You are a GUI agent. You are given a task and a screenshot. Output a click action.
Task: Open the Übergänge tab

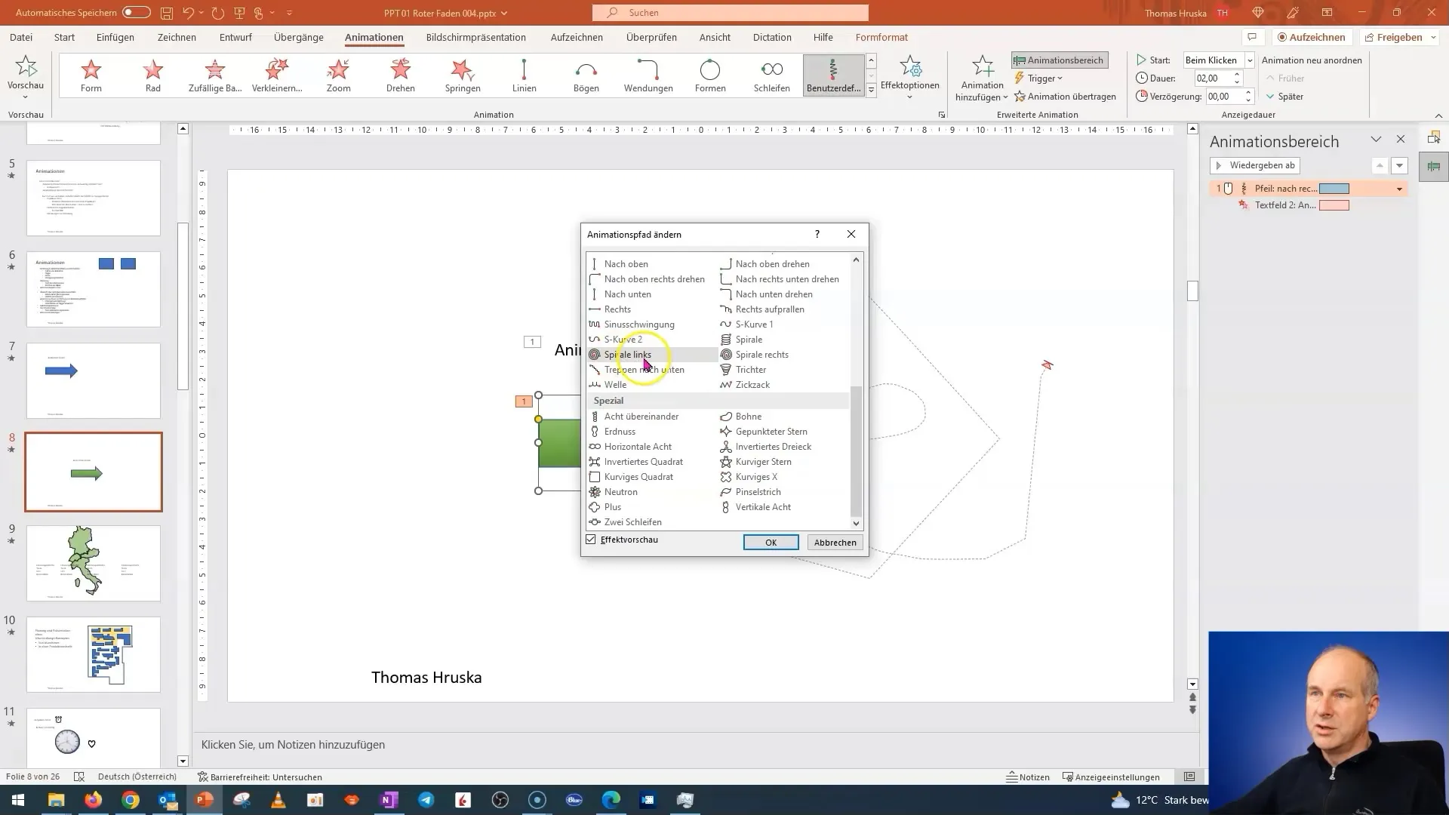pyautogui.click(x=299, y=37)
